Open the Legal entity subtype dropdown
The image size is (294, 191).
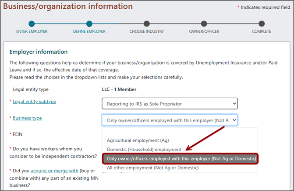click(x=169, y=103)
